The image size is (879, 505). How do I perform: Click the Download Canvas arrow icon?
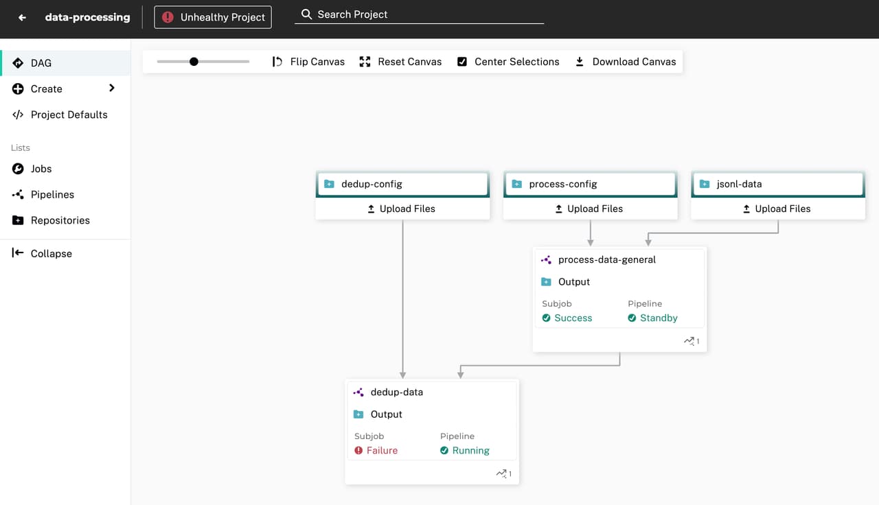580,62
